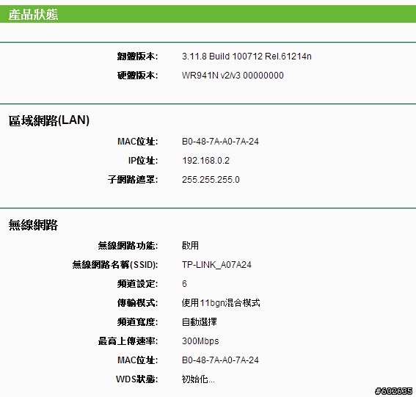This screenshot has width=416, height=397.
Task: Select the IP address 192.168.0.2
Action: click(205, 161)
